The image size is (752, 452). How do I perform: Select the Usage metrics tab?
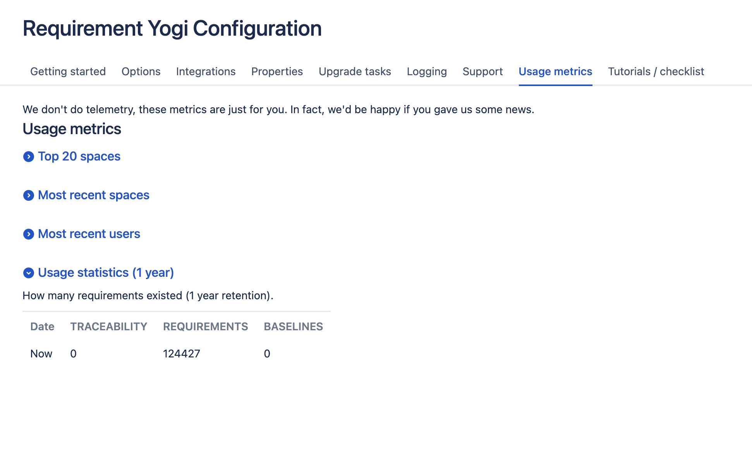coord(555,72)
